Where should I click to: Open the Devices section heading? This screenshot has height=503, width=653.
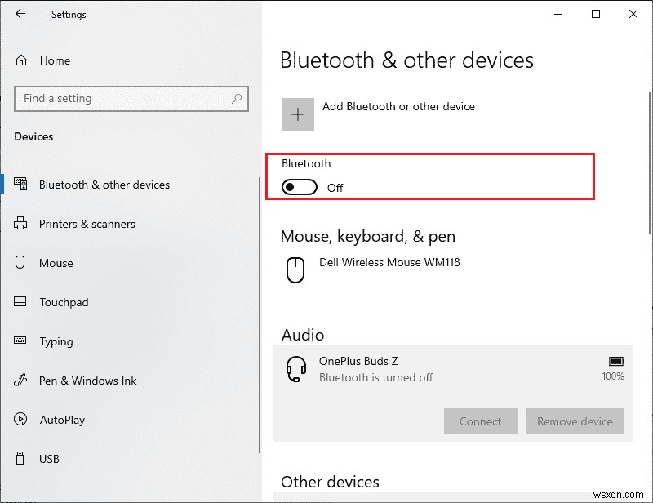click(33, 136)
